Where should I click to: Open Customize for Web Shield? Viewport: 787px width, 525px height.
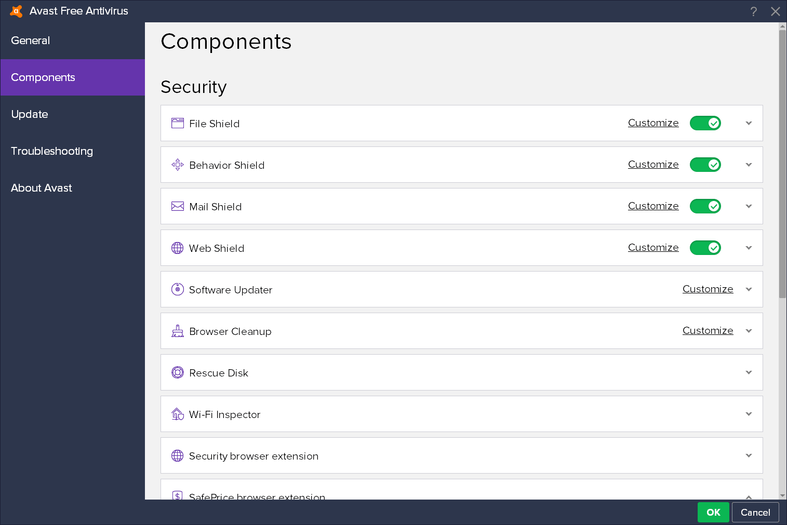[x=653, y=248]
